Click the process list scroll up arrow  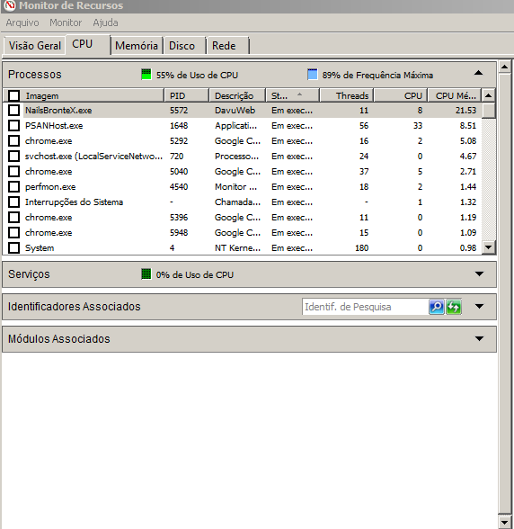point(488,95)
